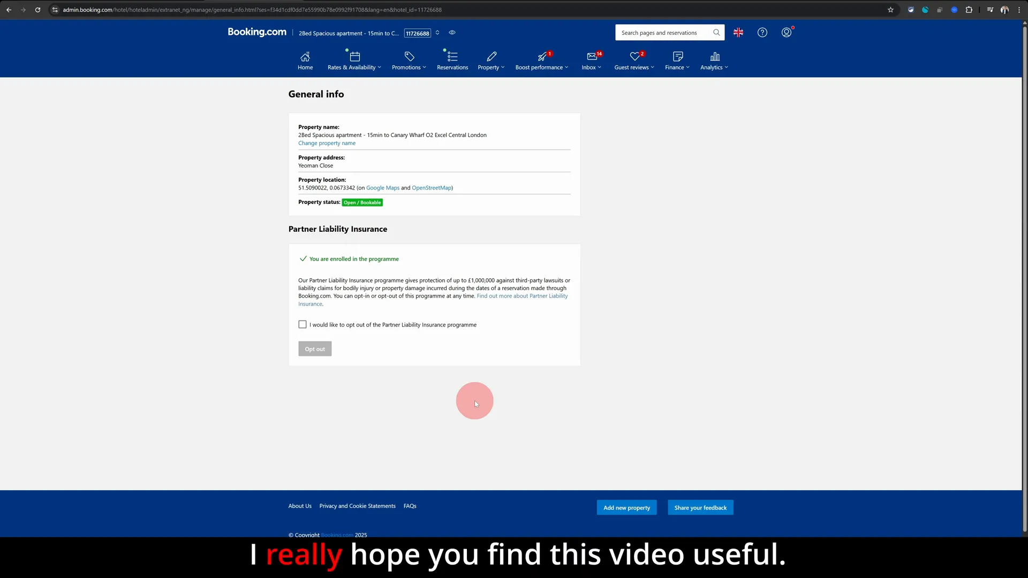Image resolution: width=1028 pixels, height=578 pixels.
Task: Expand Rates & Availability dropdown chevron
Action: (380, 67)
